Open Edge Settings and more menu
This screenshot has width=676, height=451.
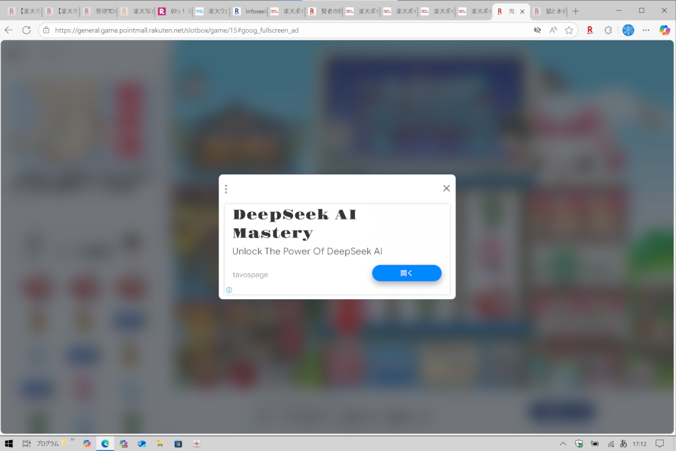pyautogui.click(x=646, y=30)
